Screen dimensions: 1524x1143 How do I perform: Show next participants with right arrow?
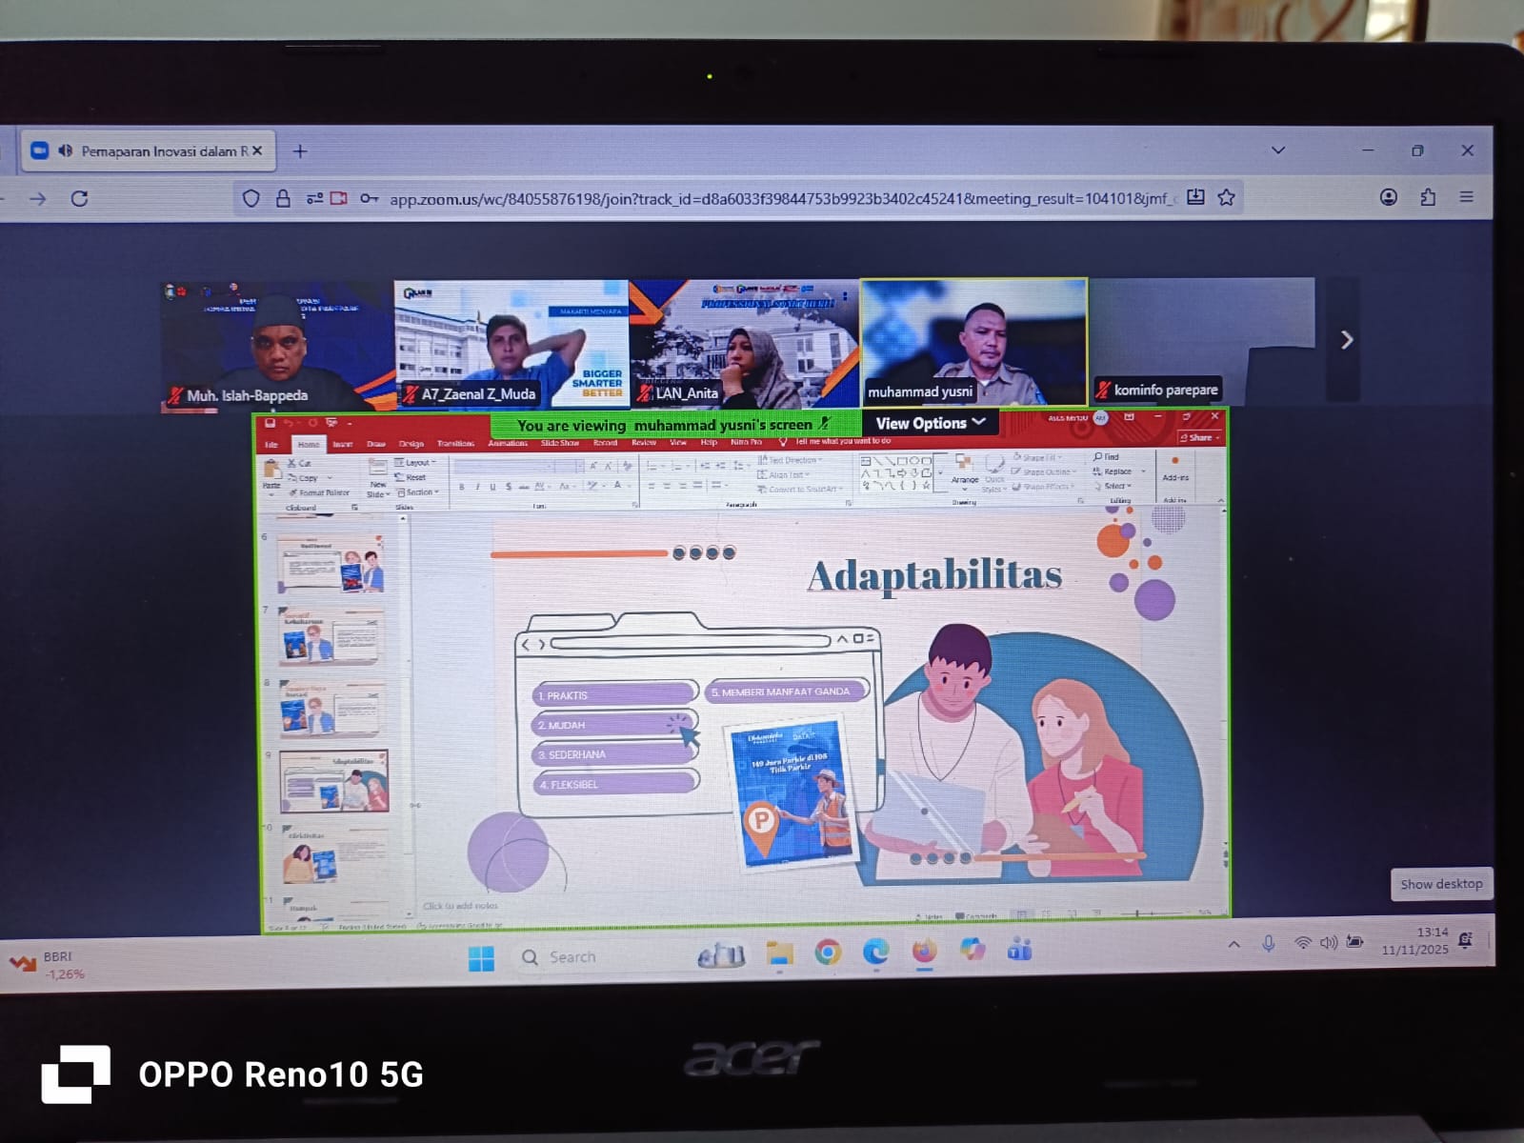click(x=1346, y=340)
